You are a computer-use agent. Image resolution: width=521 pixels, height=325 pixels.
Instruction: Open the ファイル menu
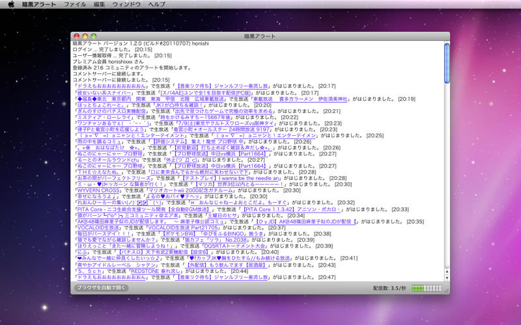[75, 5]
